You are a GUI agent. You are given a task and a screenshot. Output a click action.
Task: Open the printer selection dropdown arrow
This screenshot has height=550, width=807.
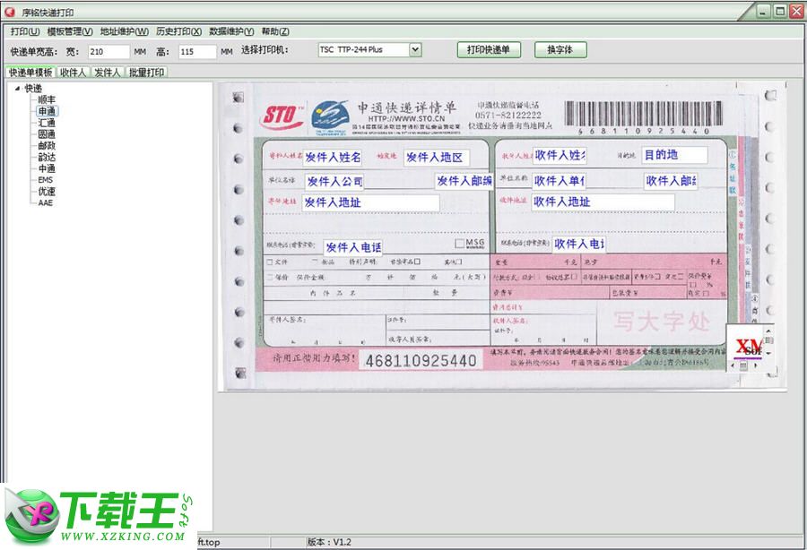(415, 50)
